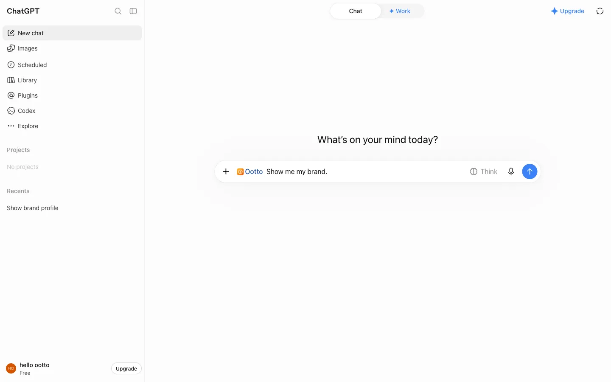Click the temporary chat icon at top right
This screenshot has width=611, height=382.
pyautogui.click(x=600, y=11)
